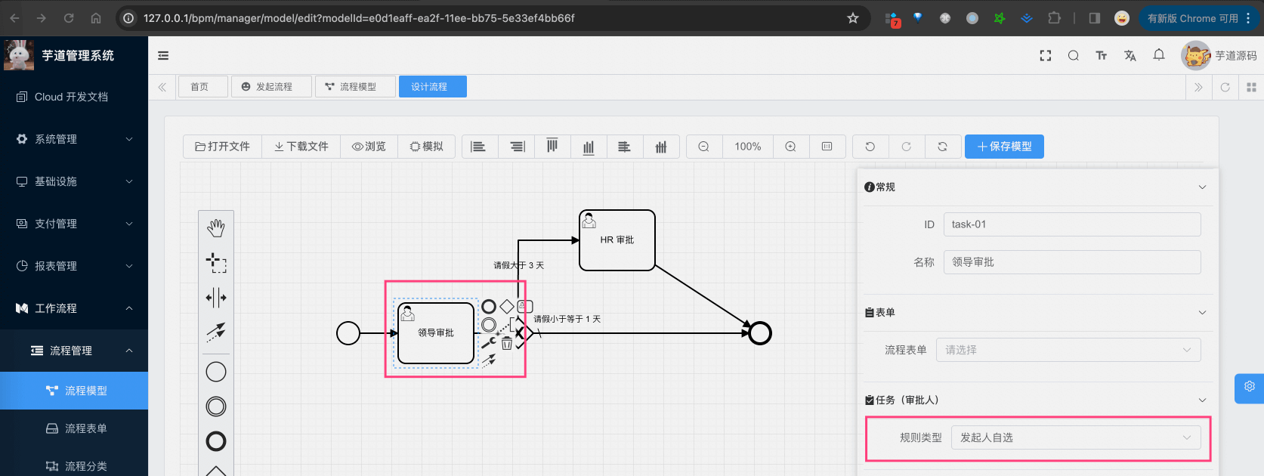Open the 规则类型 dropdown showing 发起人自选
The image size is (1264, 476).
pos(1075,437)
